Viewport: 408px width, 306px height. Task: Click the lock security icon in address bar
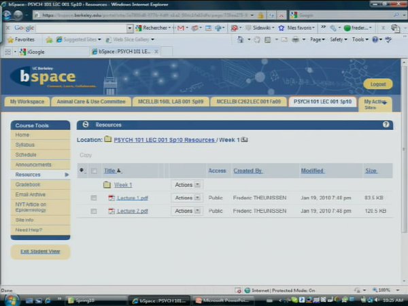pos(260,16)
